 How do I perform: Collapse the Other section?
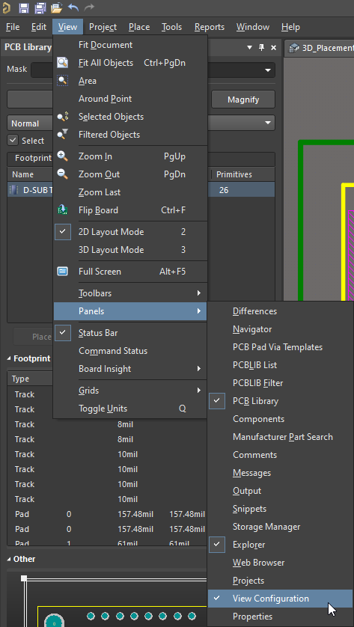pos(9,559)
